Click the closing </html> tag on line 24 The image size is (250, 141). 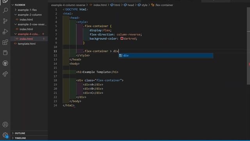coord(69,105)
